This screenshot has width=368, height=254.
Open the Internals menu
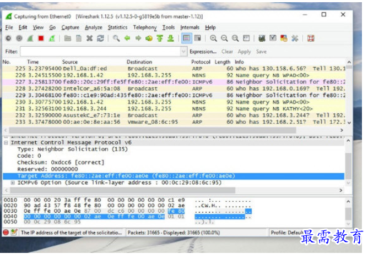point(190,27)
